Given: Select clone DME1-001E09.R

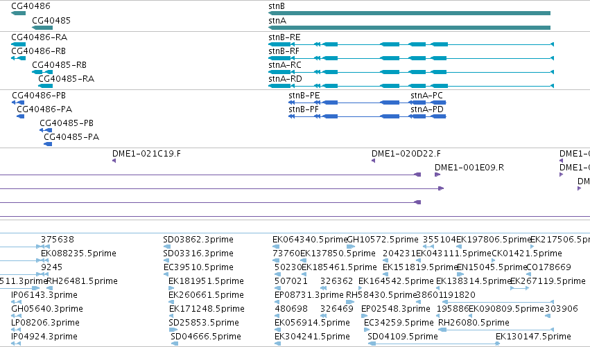Looking at the screenshot, I should point(469,168).
